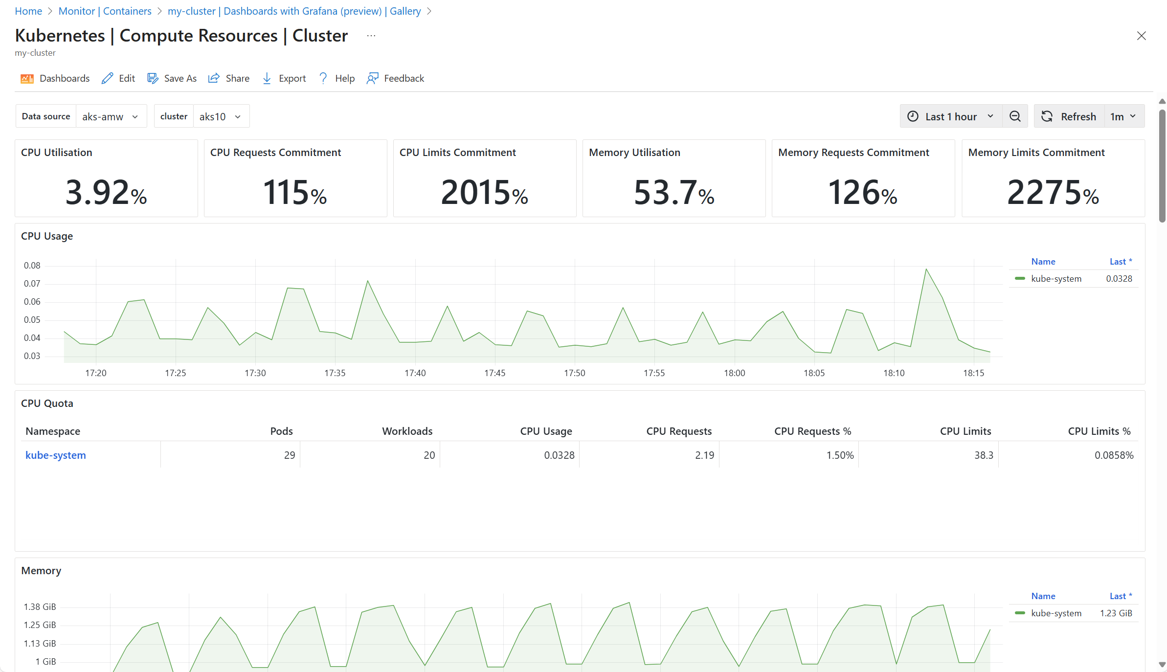Click the Edit pencil icon
Screen dimensions: 1167x672
tap(107, 78)
